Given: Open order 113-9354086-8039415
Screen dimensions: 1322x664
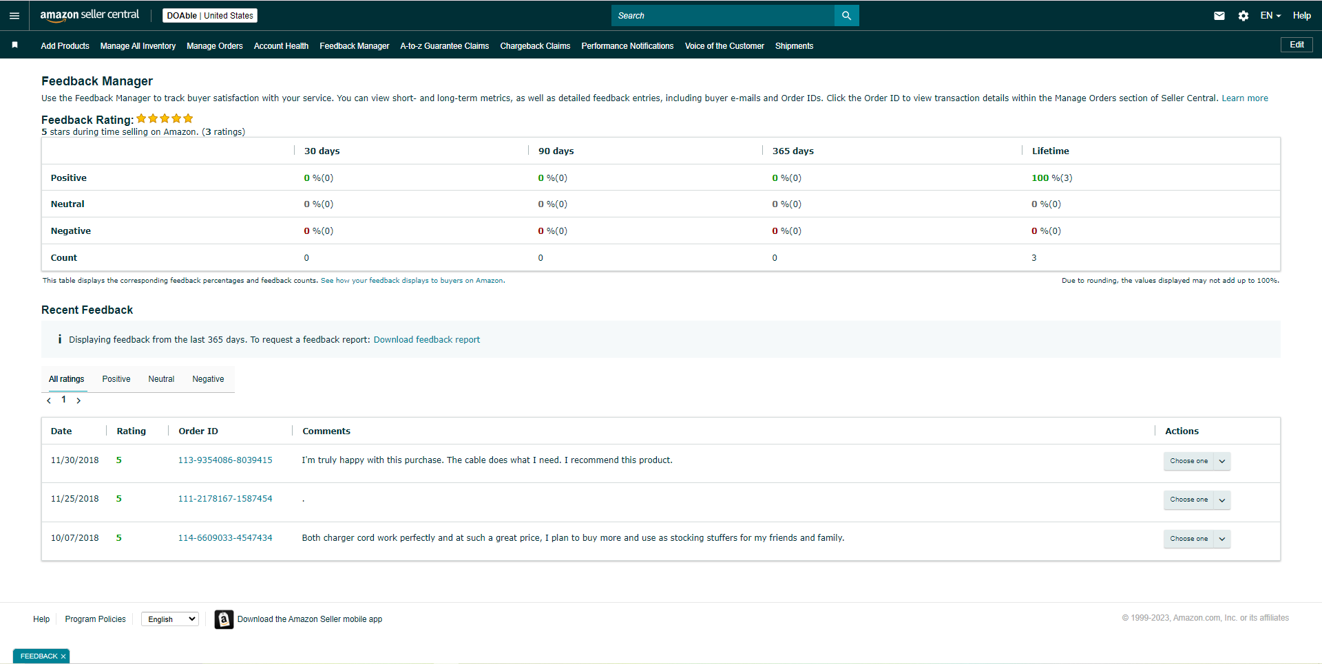Looking at the screenshot, I should (x=225, y=460).
